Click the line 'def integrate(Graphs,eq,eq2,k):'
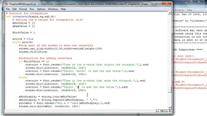207x116 pixels. coord(31,16)
